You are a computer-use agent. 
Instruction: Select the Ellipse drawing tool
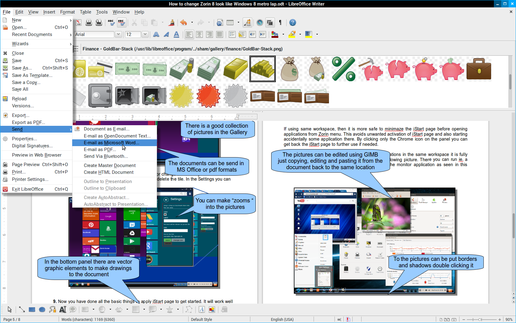pyautogui.click(x=42, y=309)
